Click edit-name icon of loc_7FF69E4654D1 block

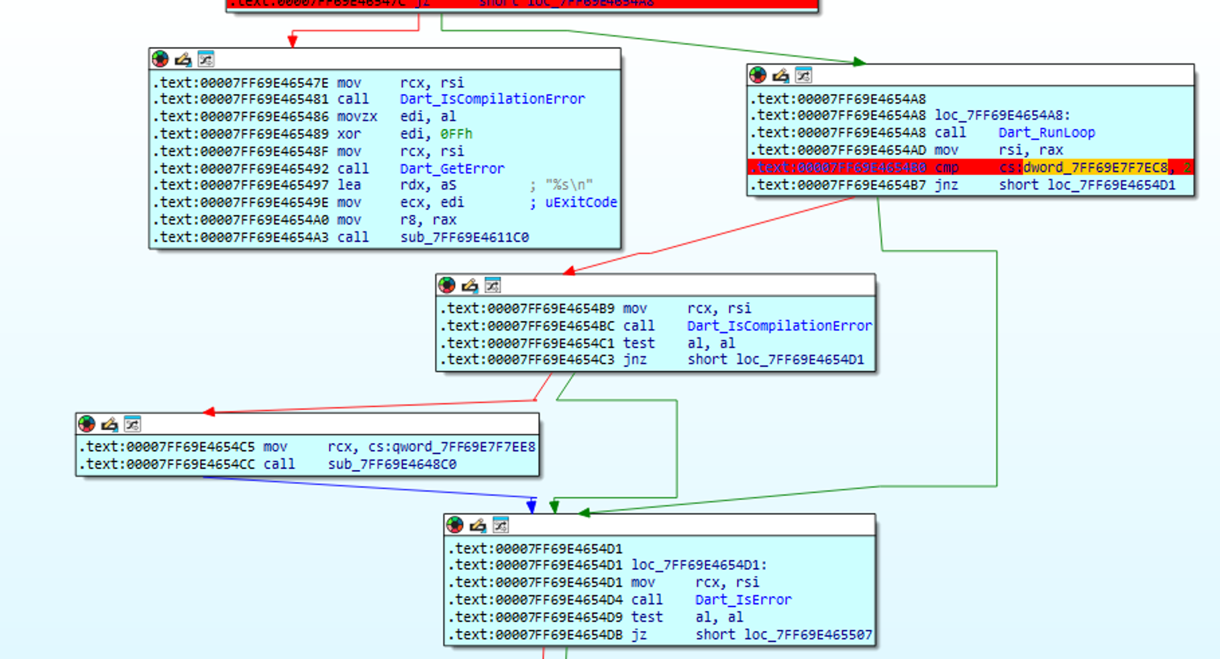coord(478,525)
